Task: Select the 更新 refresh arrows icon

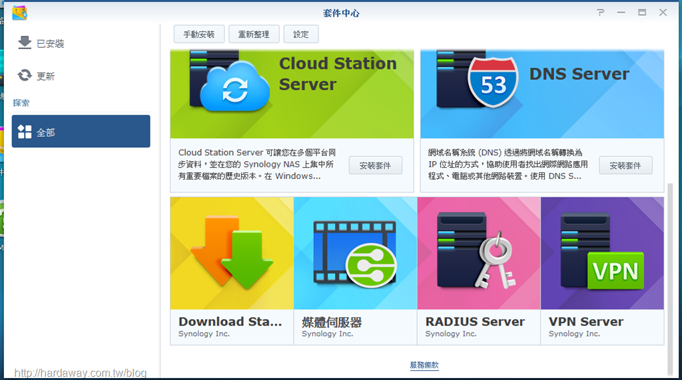Action: pos(25,76)
